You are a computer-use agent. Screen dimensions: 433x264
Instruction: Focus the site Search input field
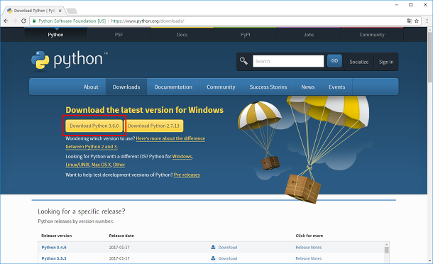[x=288, y=61]
